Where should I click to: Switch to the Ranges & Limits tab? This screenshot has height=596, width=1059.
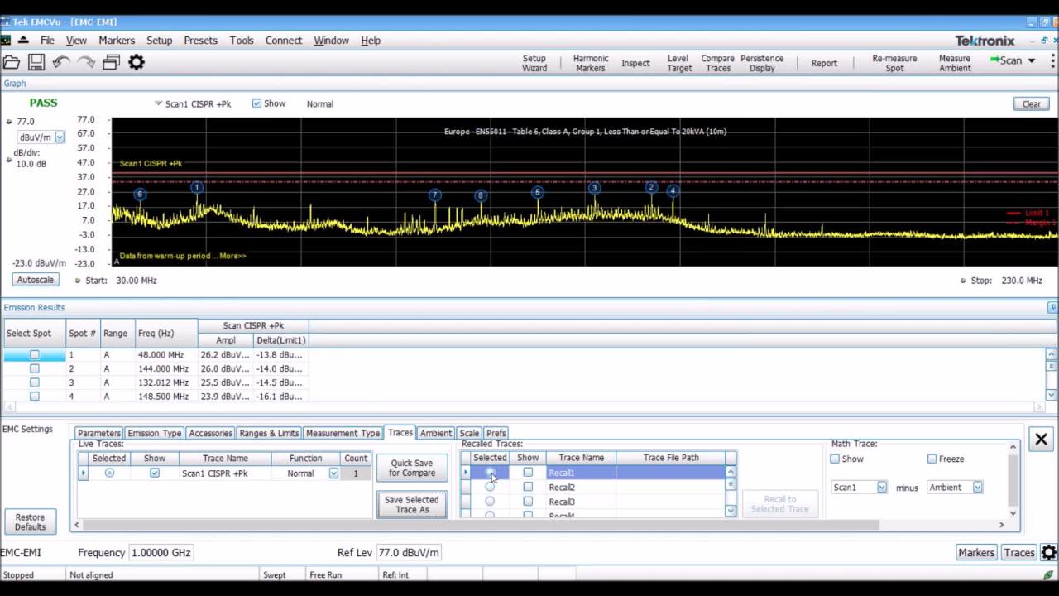(x=269, y=433)
